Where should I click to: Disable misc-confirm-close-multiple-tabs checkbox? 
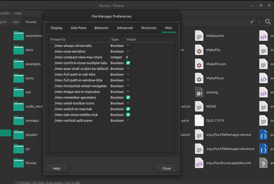[128, 63]
